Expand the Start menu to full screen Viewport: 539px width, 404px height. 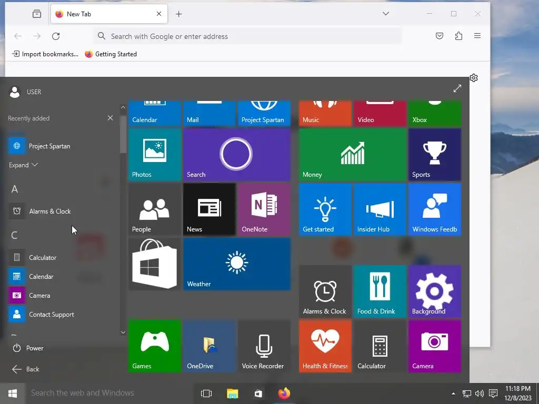(x=457, y=88)
